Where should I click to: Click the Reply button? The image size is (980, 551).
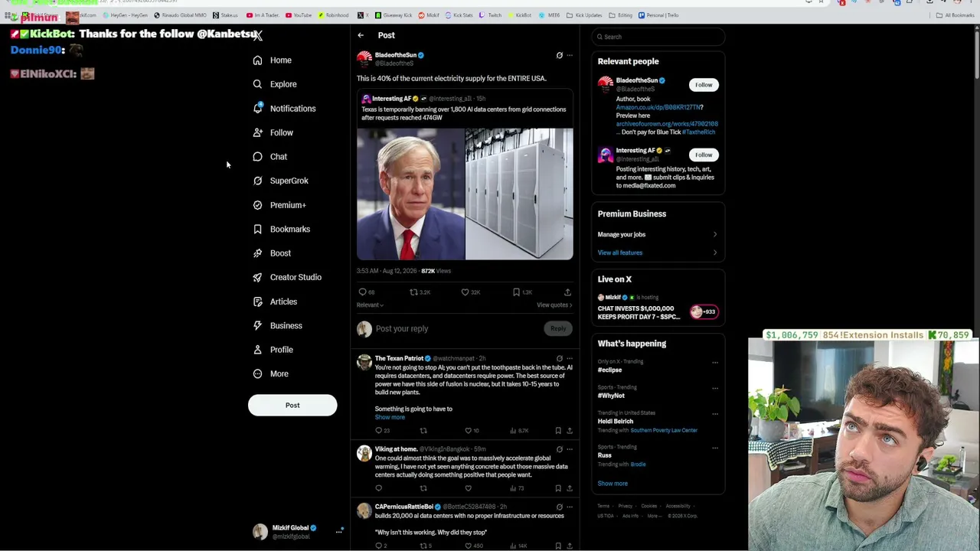click(x=558, y=329)
